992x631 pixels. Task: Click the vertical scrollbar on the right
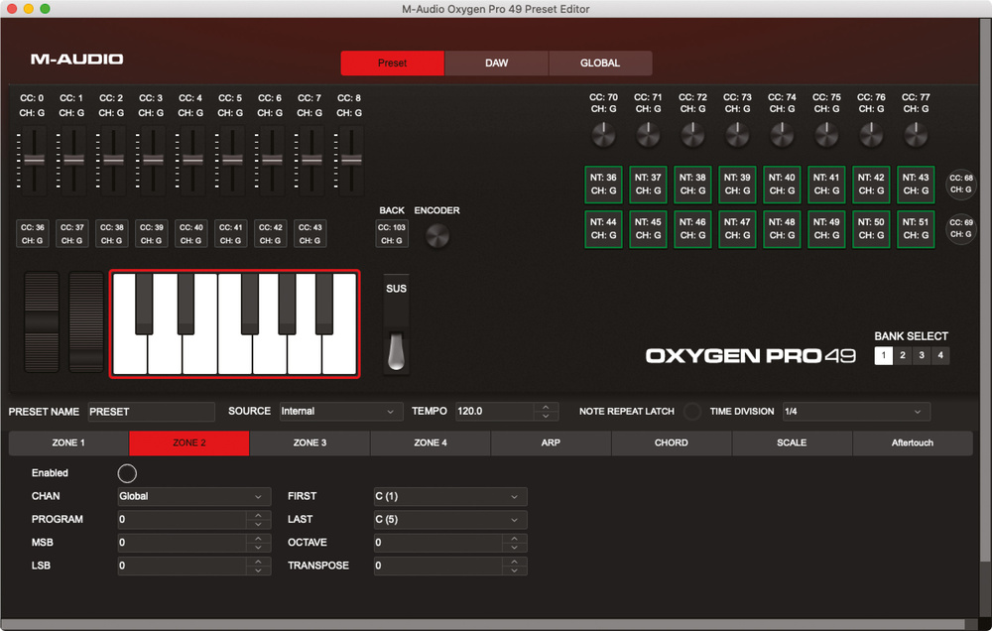985,291
